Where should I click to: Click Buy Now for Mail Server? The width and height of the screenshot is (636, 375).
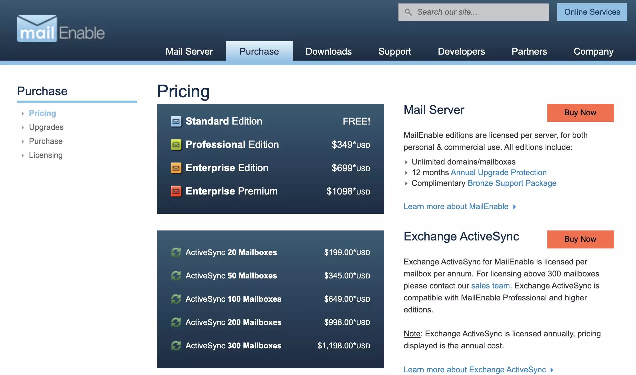580,113
